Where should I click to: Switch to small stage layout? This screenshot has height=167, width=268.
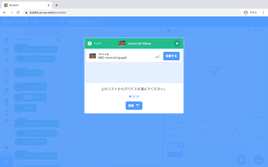pos(248,31)
